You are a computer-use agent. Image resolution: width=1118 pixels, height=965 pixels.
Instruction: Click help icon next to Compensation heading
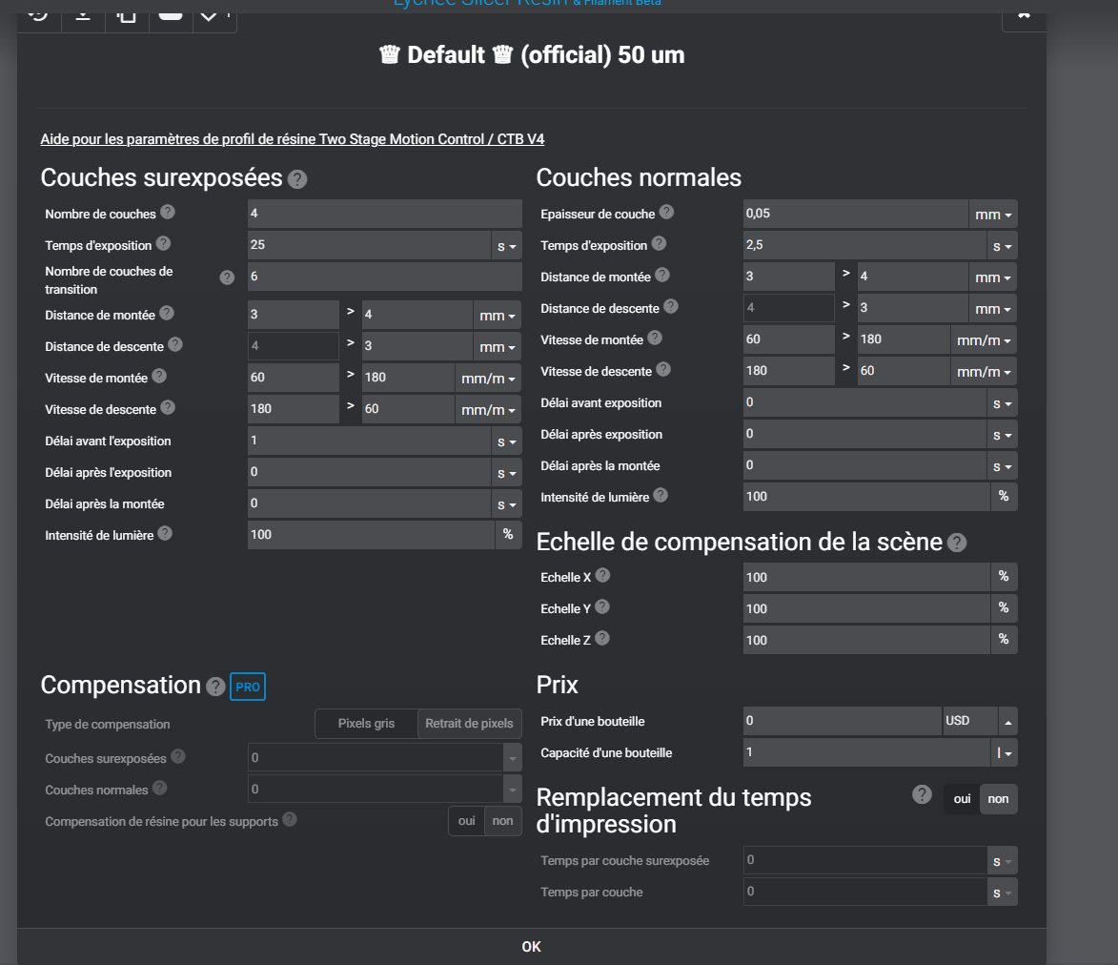point(215,686)
